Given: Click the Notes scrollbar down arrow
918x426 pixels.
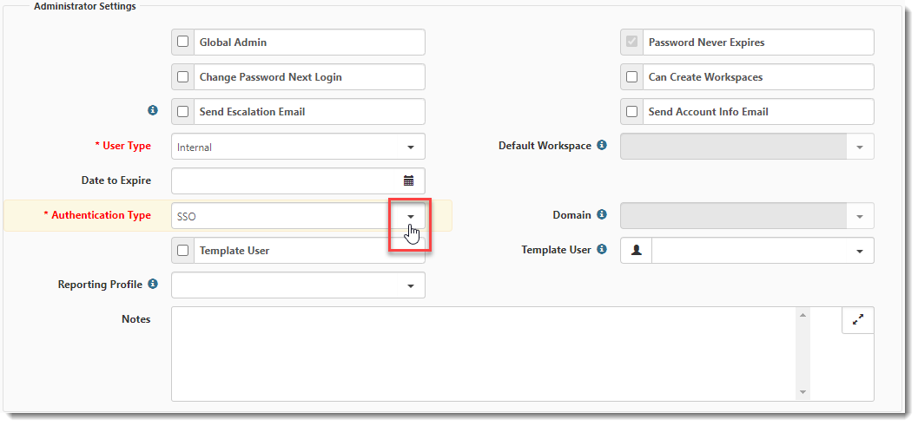Looking at the screenshot, I should tap(802, 392).
